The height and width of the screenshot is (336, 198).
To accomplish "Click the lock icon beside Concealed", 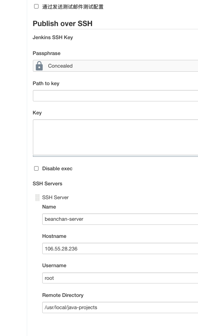I will coord(39,66).
